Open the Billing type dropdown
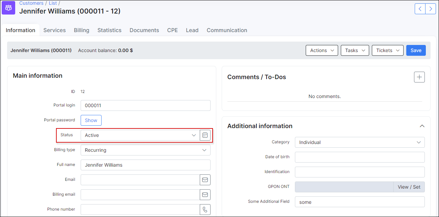 pyautogui.click(x=145, y=150)
